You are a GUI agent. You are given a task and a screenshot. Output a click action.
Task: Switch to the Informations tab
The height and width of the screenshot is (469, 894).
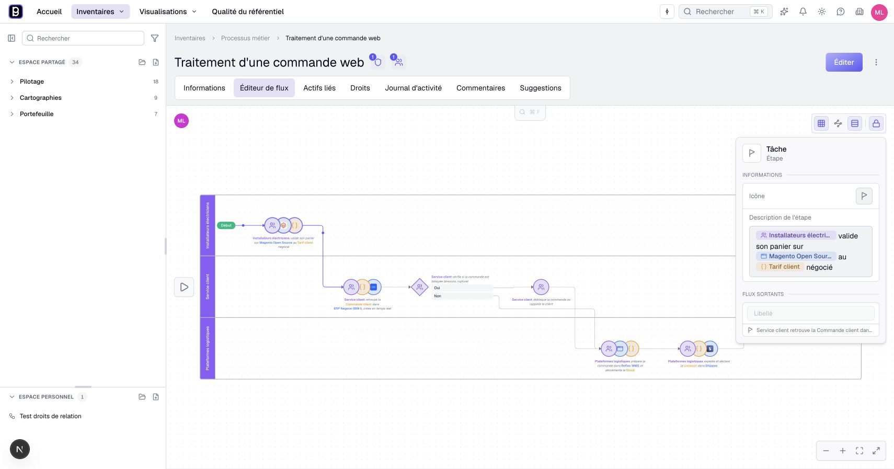[x=204, y=88]
